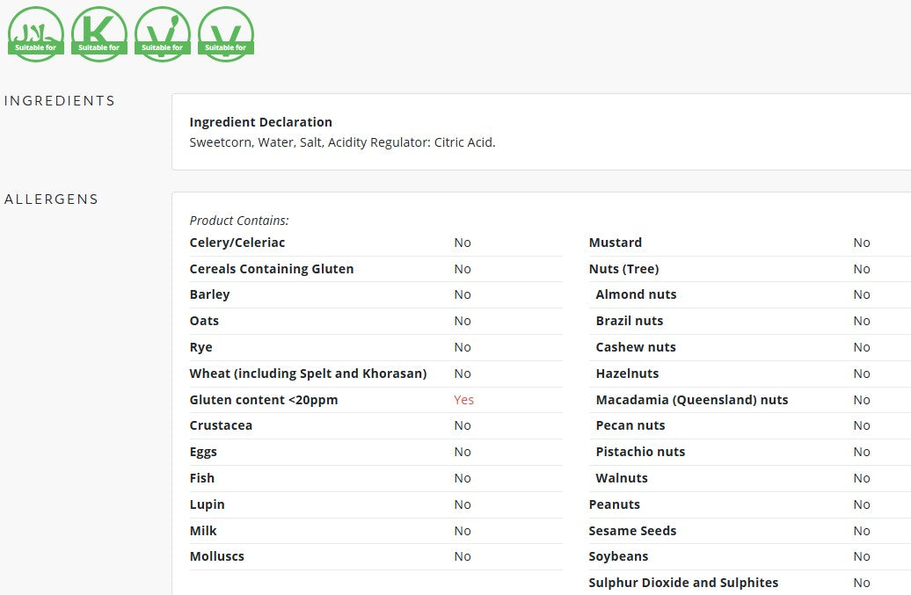Click the 'Milk' allergen label
The height and width of the screenshot is (595, 911).
tap(203, 531)
